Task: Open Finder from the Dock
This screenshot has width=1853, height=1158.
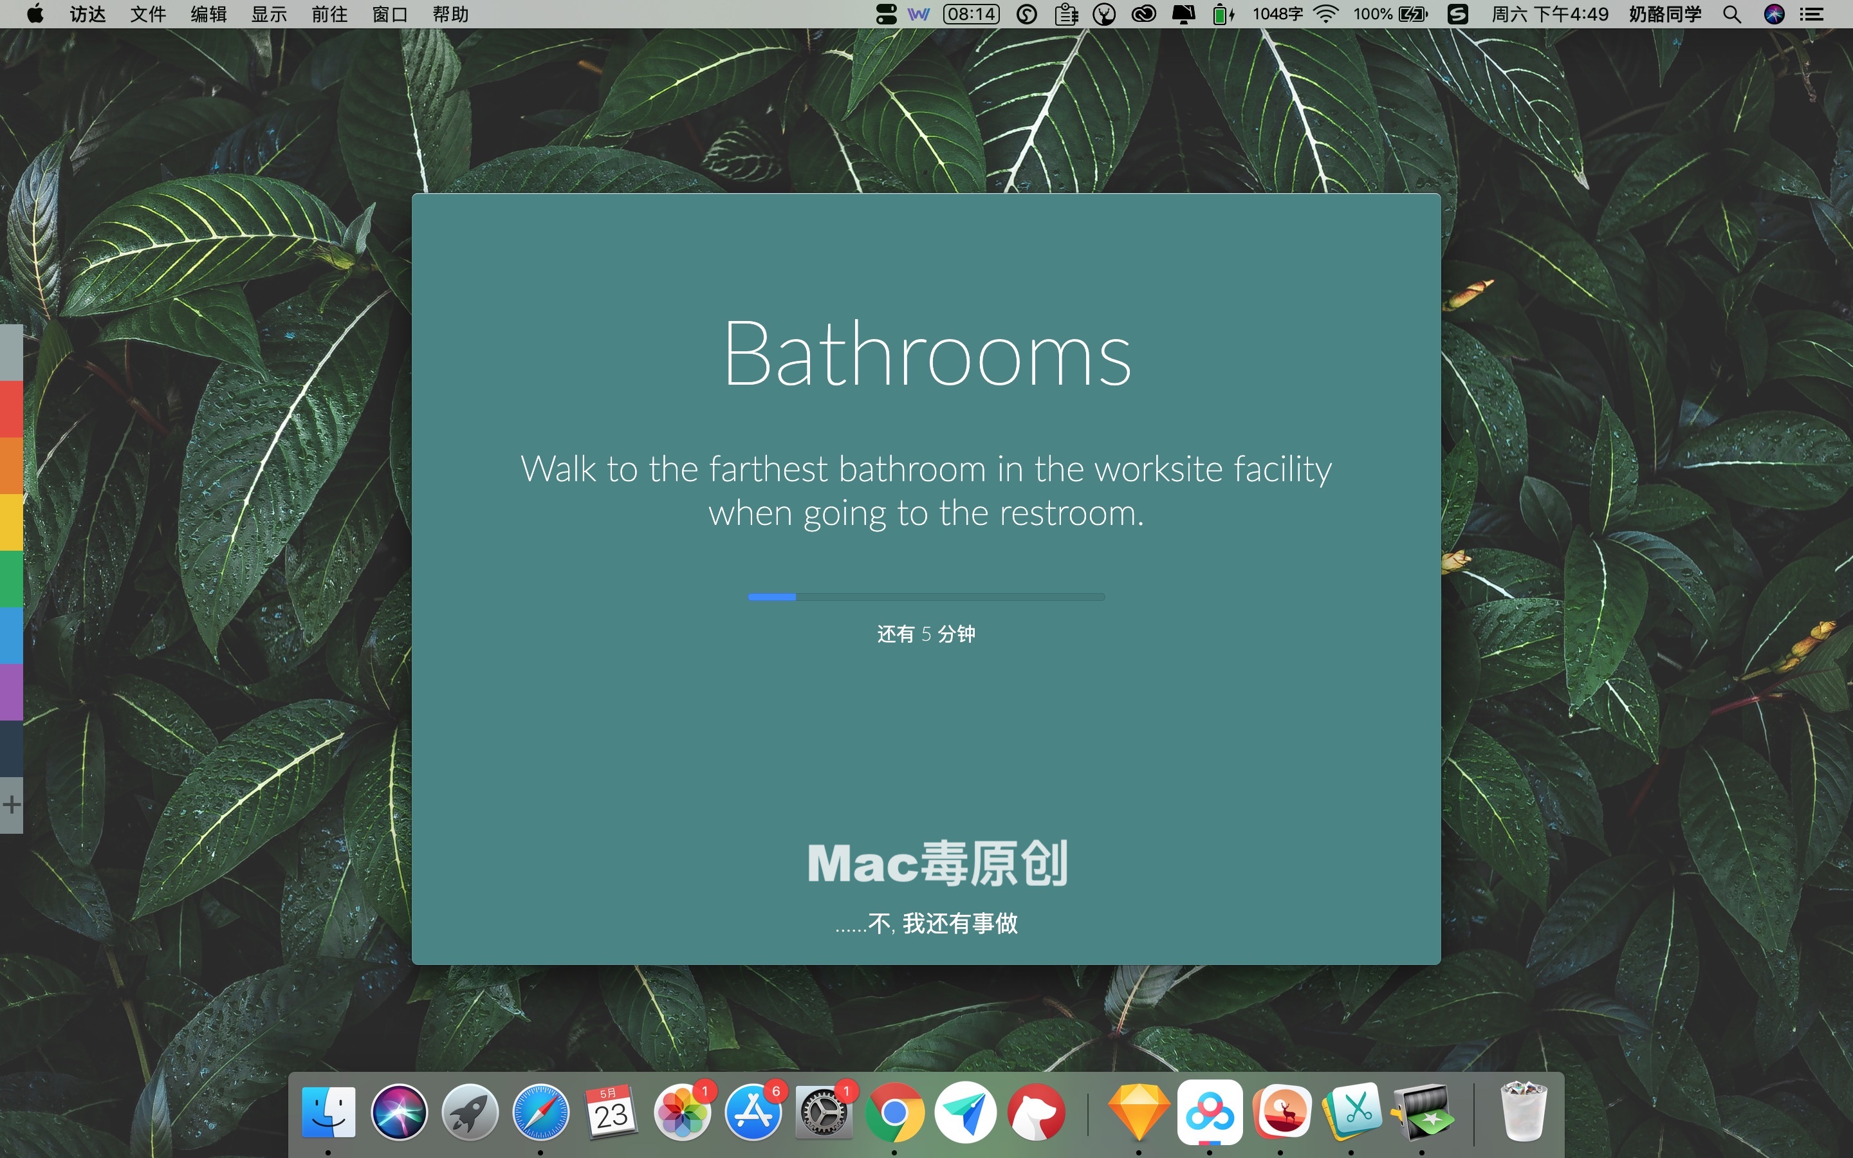Action: [x=329, y=1112]
